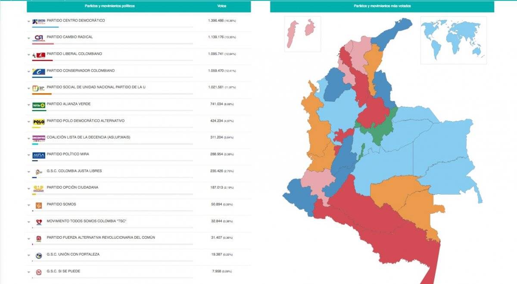Click vote count 1.021.561
This screenshot has height=284, width=517.
[216, 87]
